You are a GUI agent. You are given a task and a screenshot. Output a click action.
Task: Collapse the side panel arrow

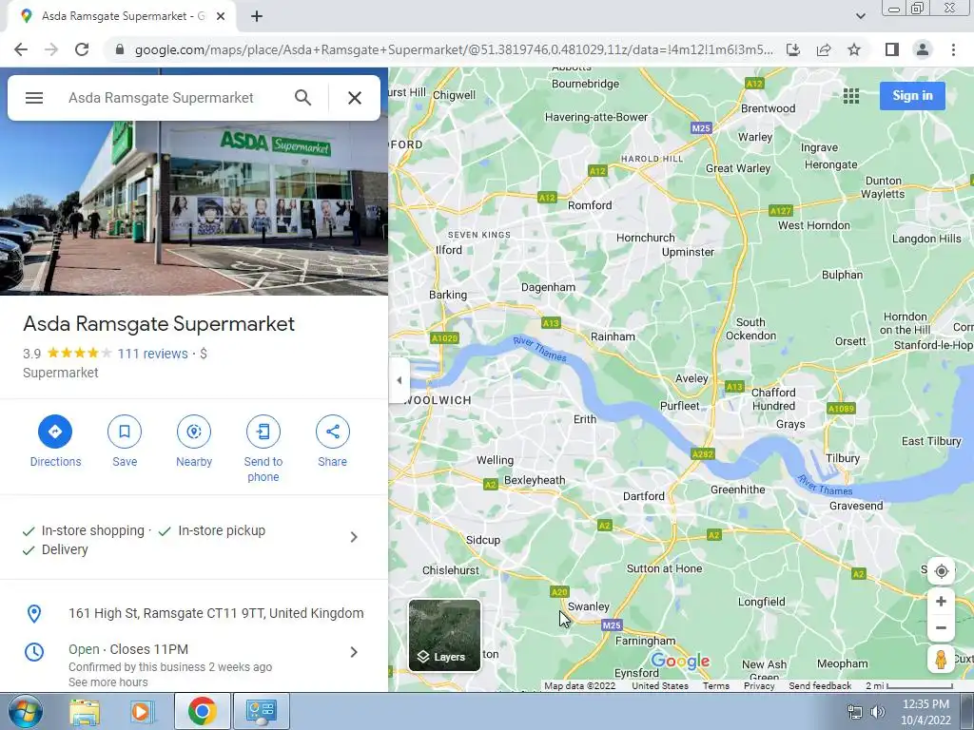click(399, 380)
